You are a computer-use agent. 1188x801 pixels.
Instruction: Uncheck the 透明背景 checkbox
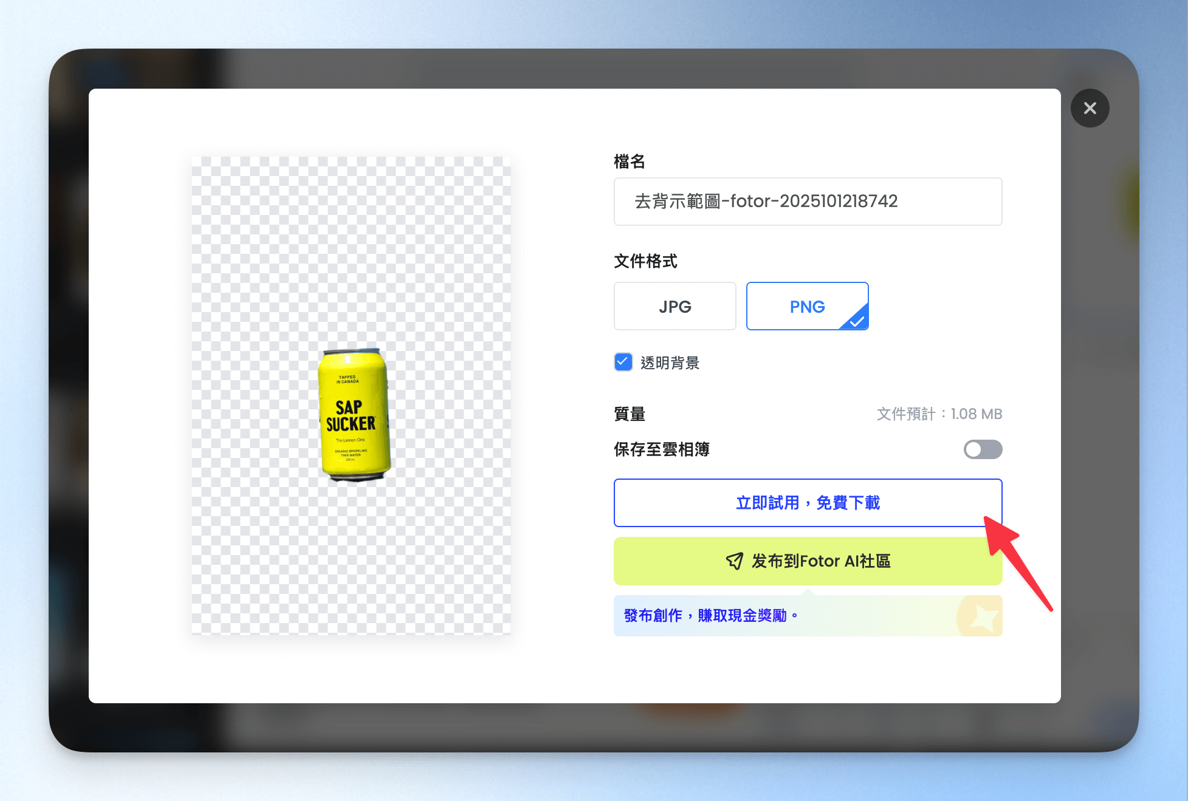[623, 363]
